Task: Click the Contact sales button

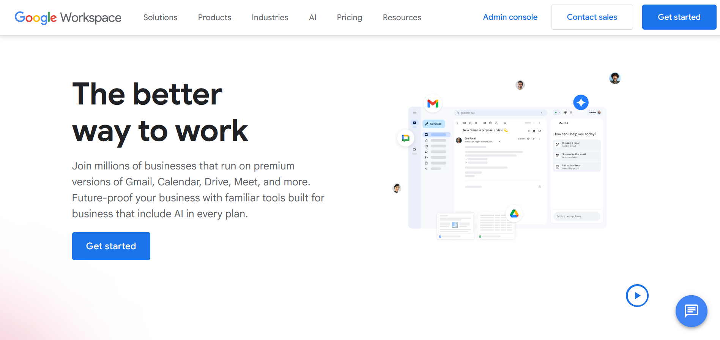Action: coord(592,17)
